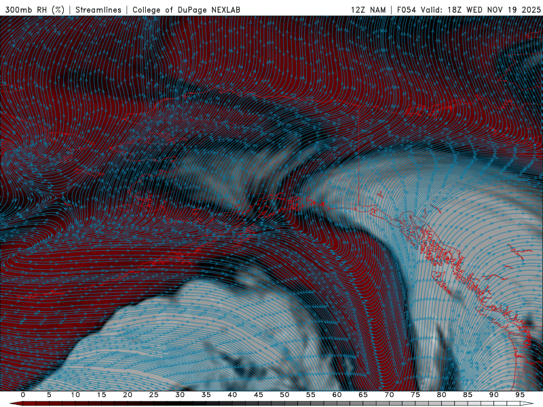Viewport: 543px width, 407px height.
Task: Click the '60' color bar label
Action: (337, 395)
